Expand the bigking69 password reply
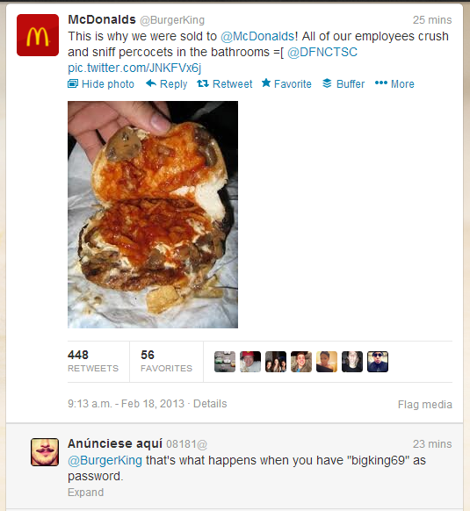This screenshot has width=470, height=511. tap(86, 492)
